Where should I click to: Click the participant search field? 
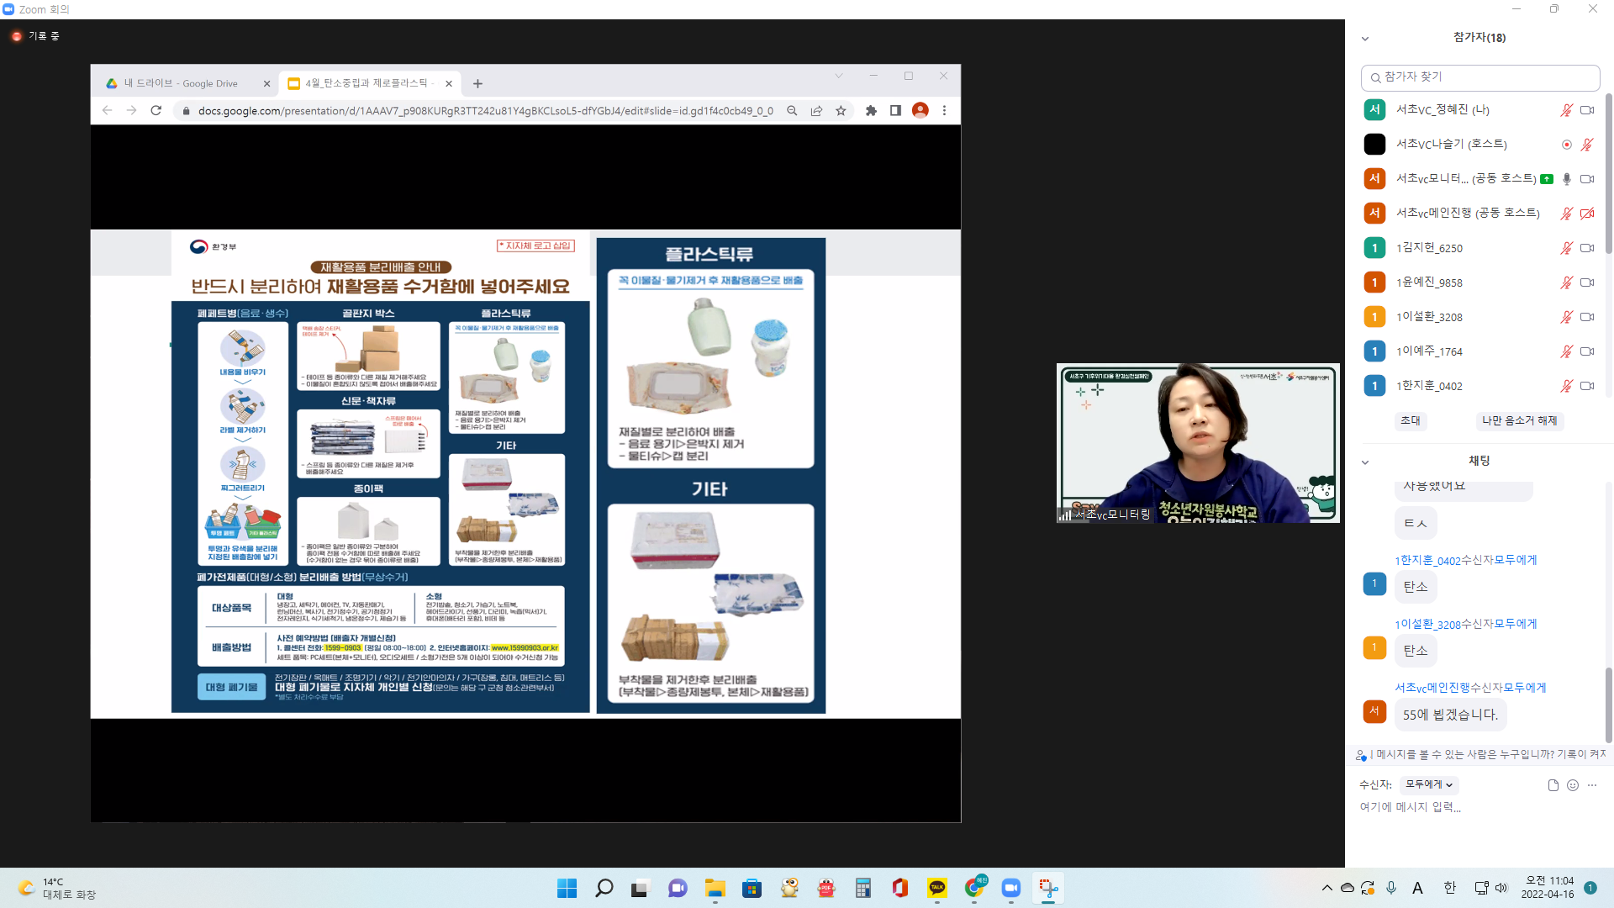(x=1479, y=77)
